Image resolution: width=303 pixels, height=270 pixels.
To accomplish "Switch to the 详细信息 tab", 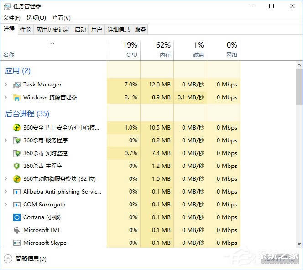I will pos(119,29).
